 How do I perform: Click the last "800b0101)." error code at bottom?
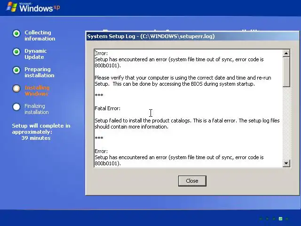tap(108, 163)
